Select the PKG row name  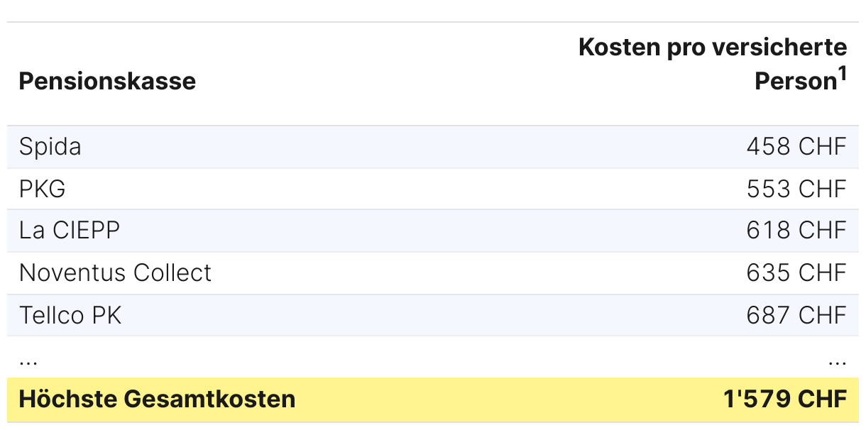coord(43,189)
